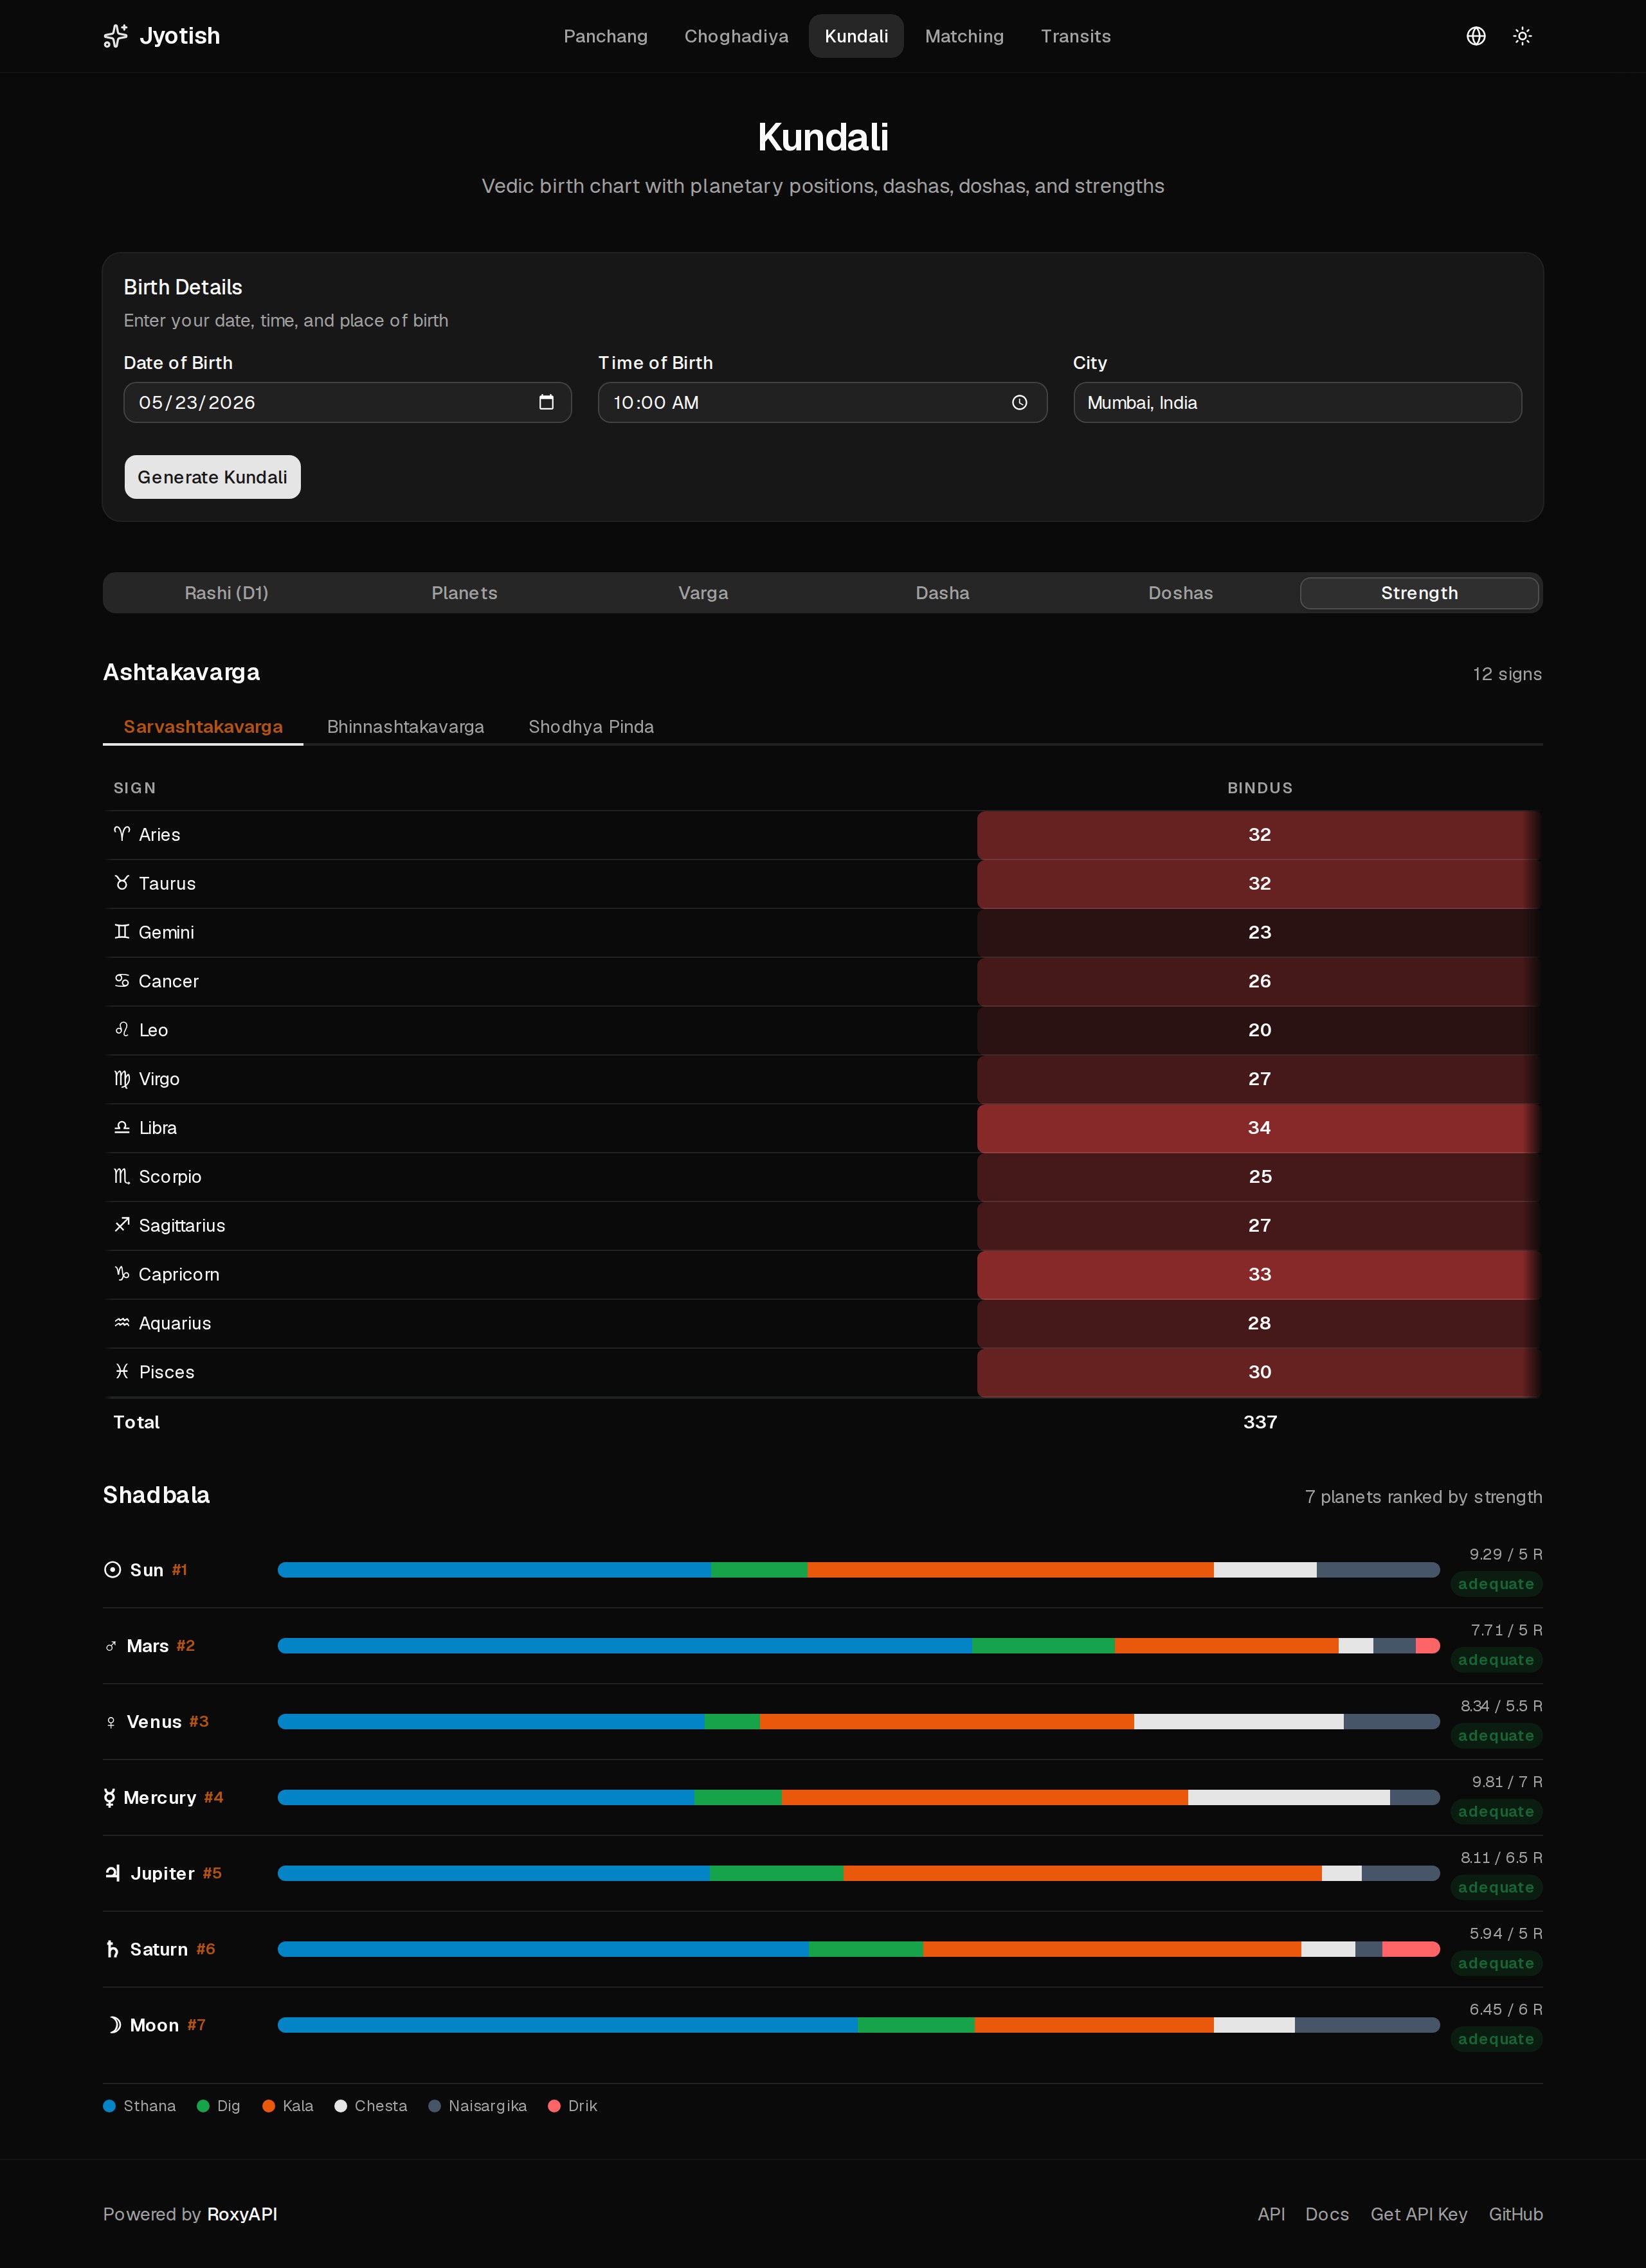
Task: Open the Choghadiya nav item
Action: click(x=736, y=36)
